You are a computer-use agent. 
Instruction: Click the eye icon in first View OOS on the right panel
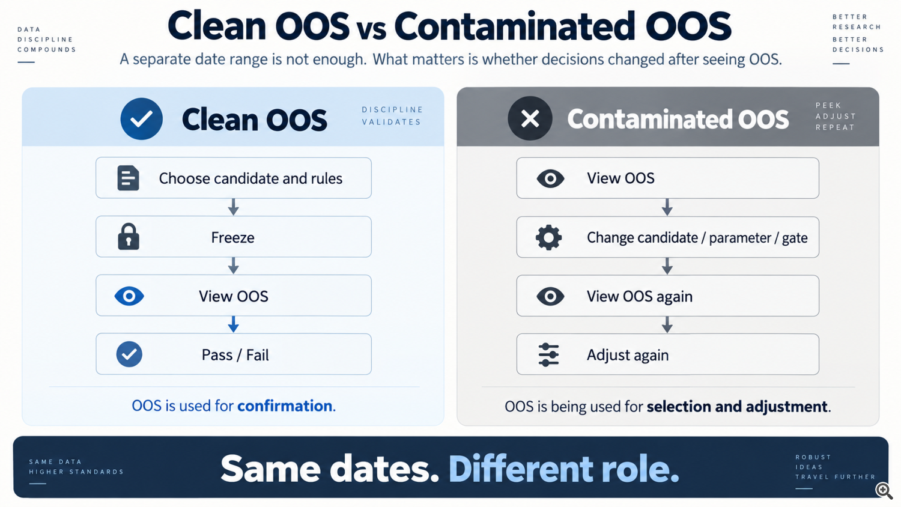[550, 178]
